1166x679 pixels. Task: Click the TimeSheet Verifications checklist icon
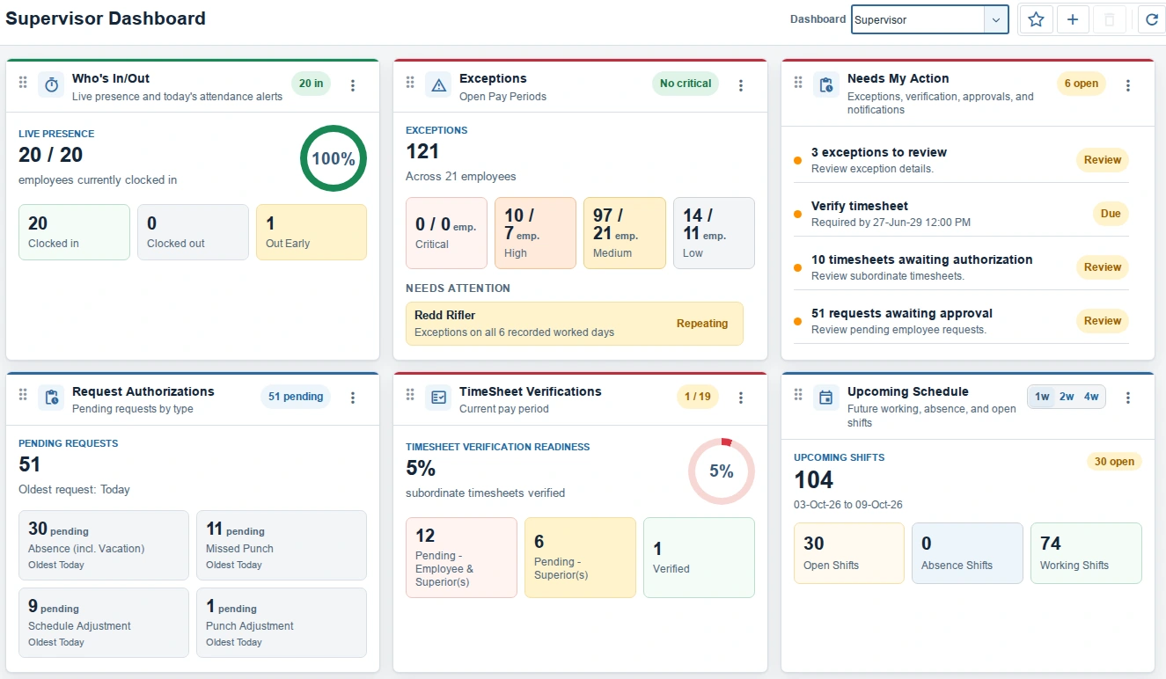coord(438,398)
